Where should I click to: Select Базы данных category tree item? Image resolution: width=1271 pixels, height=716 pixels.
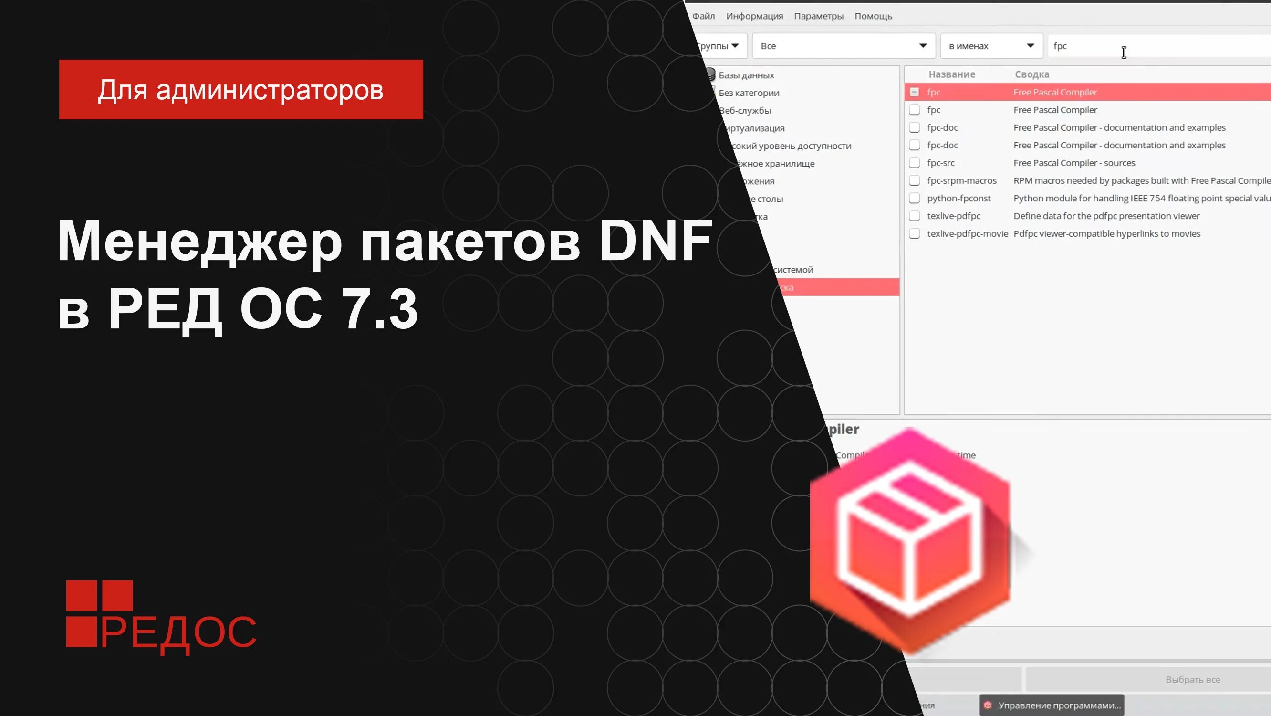pos(746,74)
